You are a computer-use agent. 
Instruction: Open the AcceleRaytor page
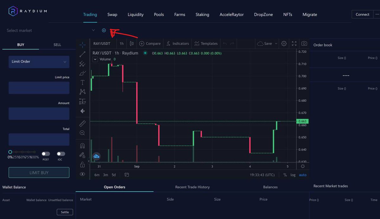[x=232, y=15]
